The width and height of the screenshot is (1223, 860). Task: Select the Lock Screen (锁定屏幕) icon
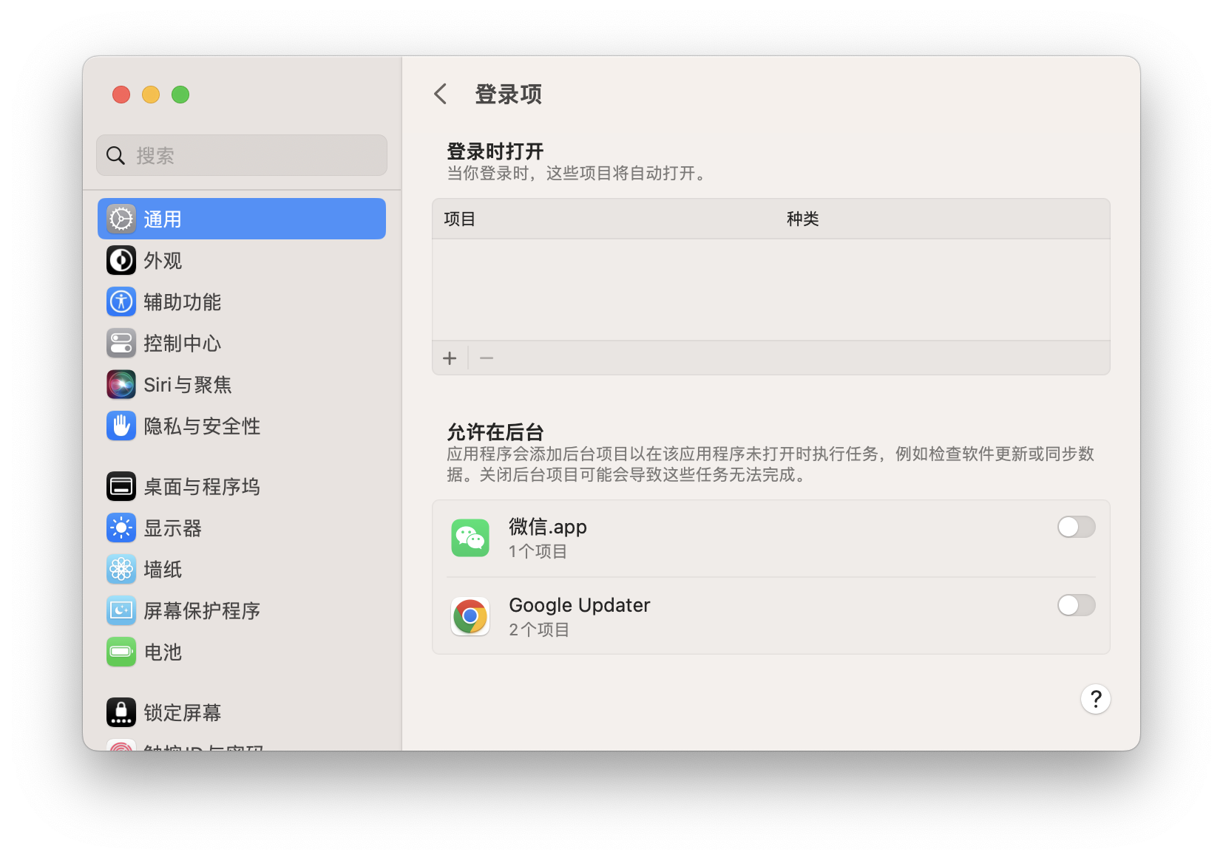point(121,712)
